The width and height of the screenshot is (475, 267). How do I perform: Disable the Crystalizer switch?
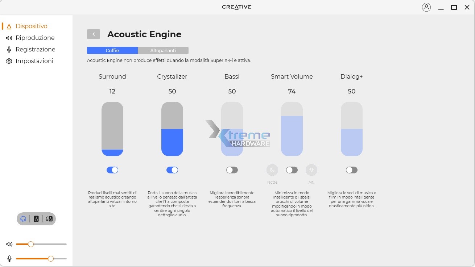(172, 170)
